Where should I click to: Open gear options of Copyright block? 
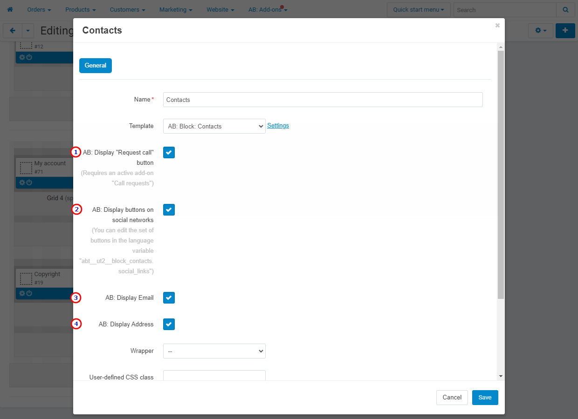(22, 293)
